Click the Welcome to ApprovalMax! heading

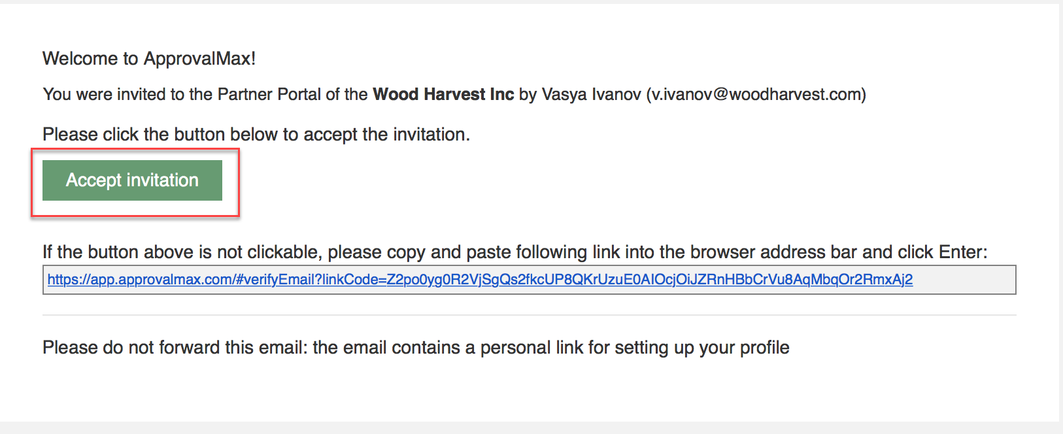click(x=149, y=59)
